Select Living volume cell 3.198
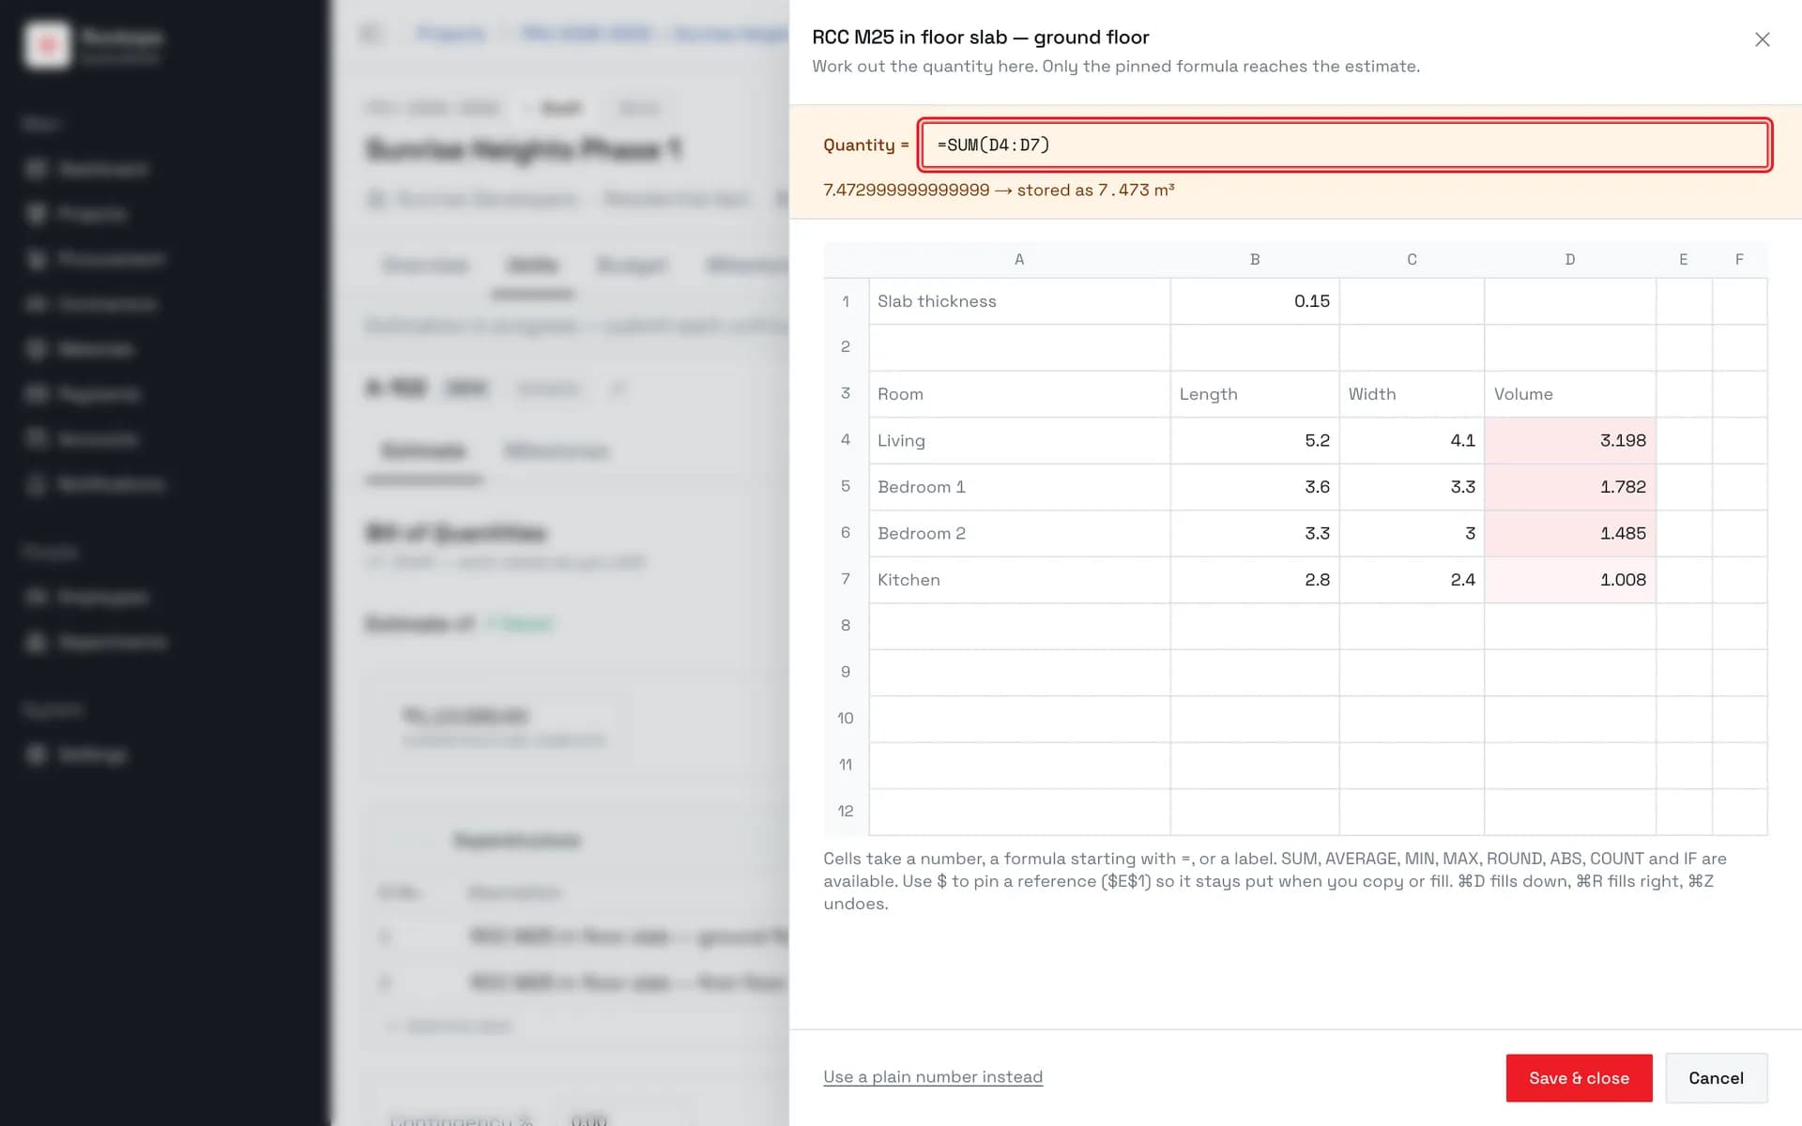Image resolution: width=1802 pixels, height=1126 pixels. [x=1570, y=440]
